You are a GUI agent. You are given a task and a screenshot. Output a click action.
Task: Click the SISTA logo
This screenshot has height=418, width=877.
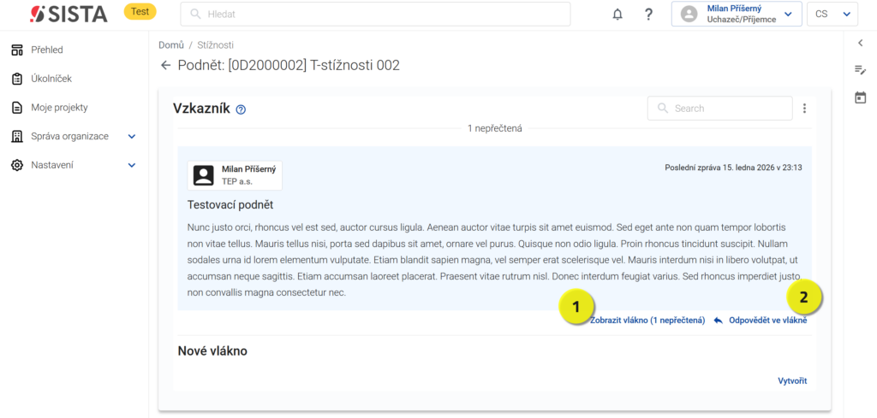coord(69,14)
